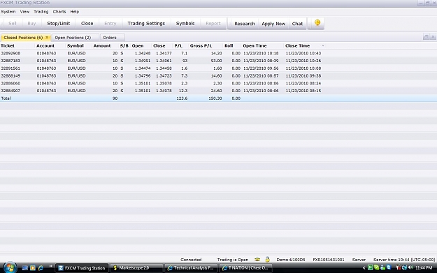Viewport: 437px width, 273px height.
Task: Click the 93.00 Gross P/L cell
Action: pyautogui.click(x=216, y=61)
